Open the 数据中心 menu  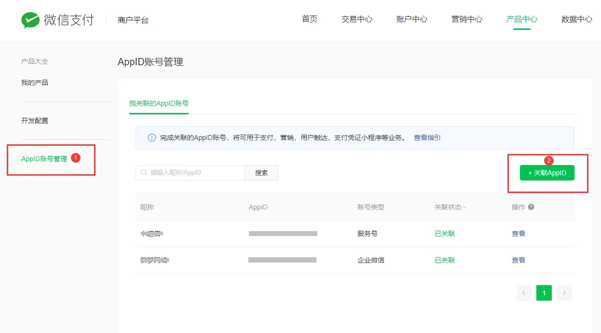click(577, 19)
